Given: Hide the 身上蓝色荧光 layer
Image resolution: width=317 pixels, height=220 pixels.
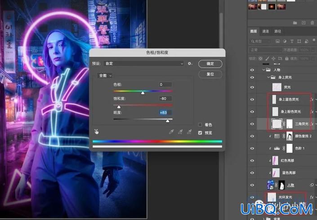Looking at the screenshot, I should (x=252, y=99).
